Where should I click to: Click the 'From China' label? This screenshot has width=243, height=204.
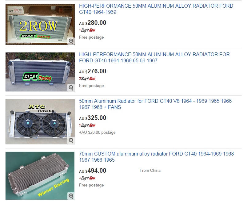click(150, 171)
